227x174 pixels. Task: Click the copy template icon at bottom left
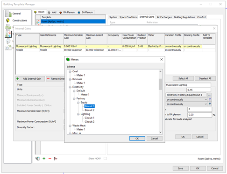37,159
